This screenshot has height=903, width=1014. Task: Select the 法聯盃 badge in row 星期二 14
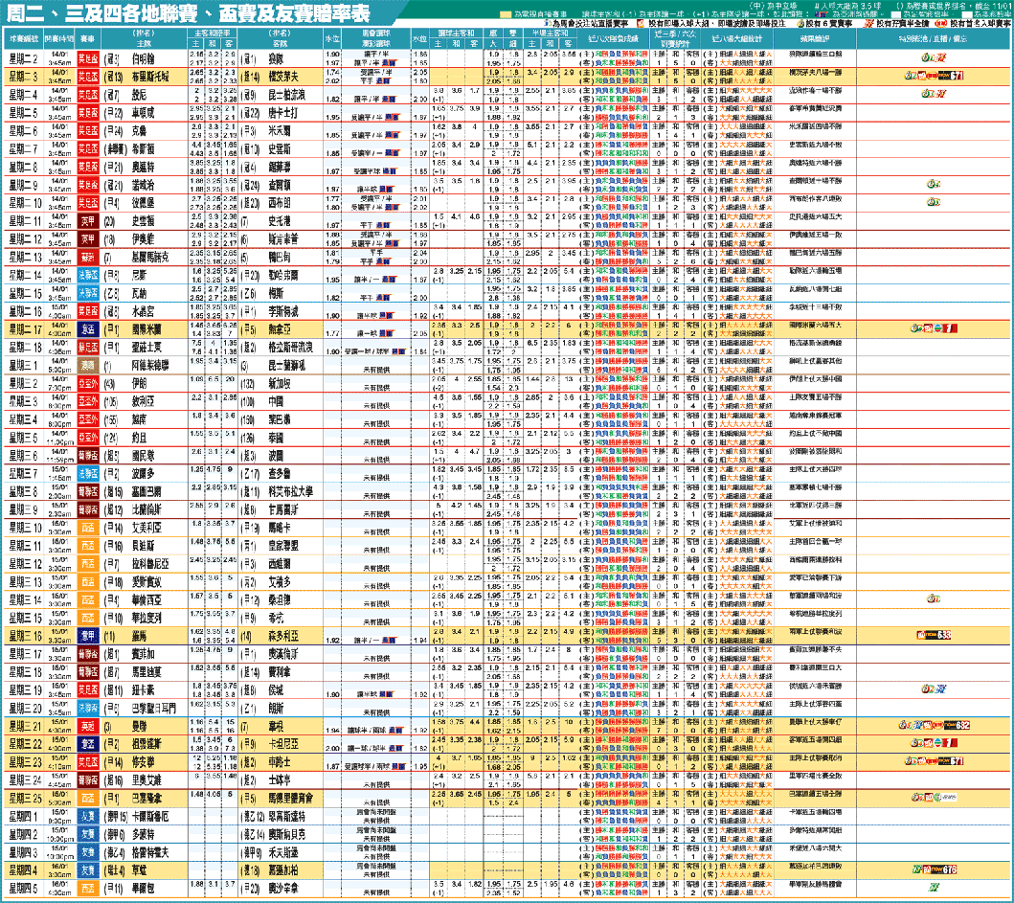tap(88, 276)
